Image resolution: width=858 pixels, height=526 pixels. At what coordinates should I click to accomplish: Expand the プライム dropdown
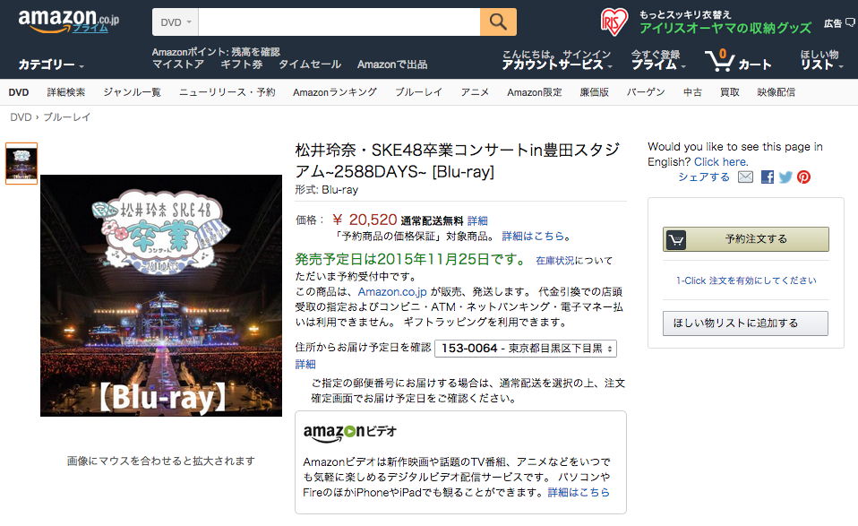pos(658,65)
